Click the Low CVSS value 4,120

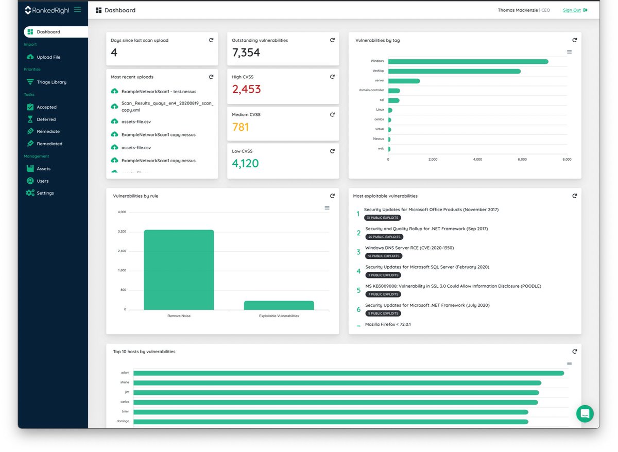pos(246,164)
